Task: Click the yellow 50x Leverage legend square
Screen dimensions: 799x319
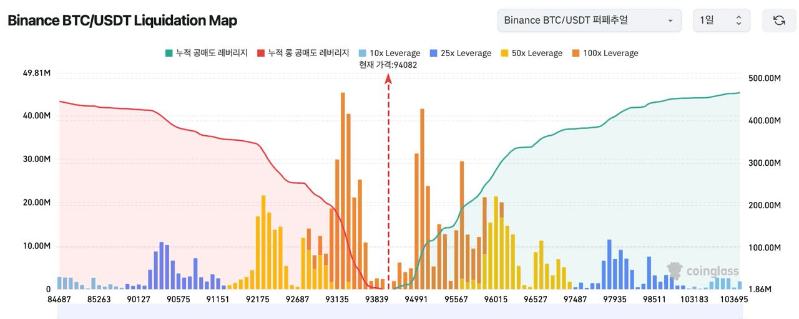Action: (x=504, y=54)
